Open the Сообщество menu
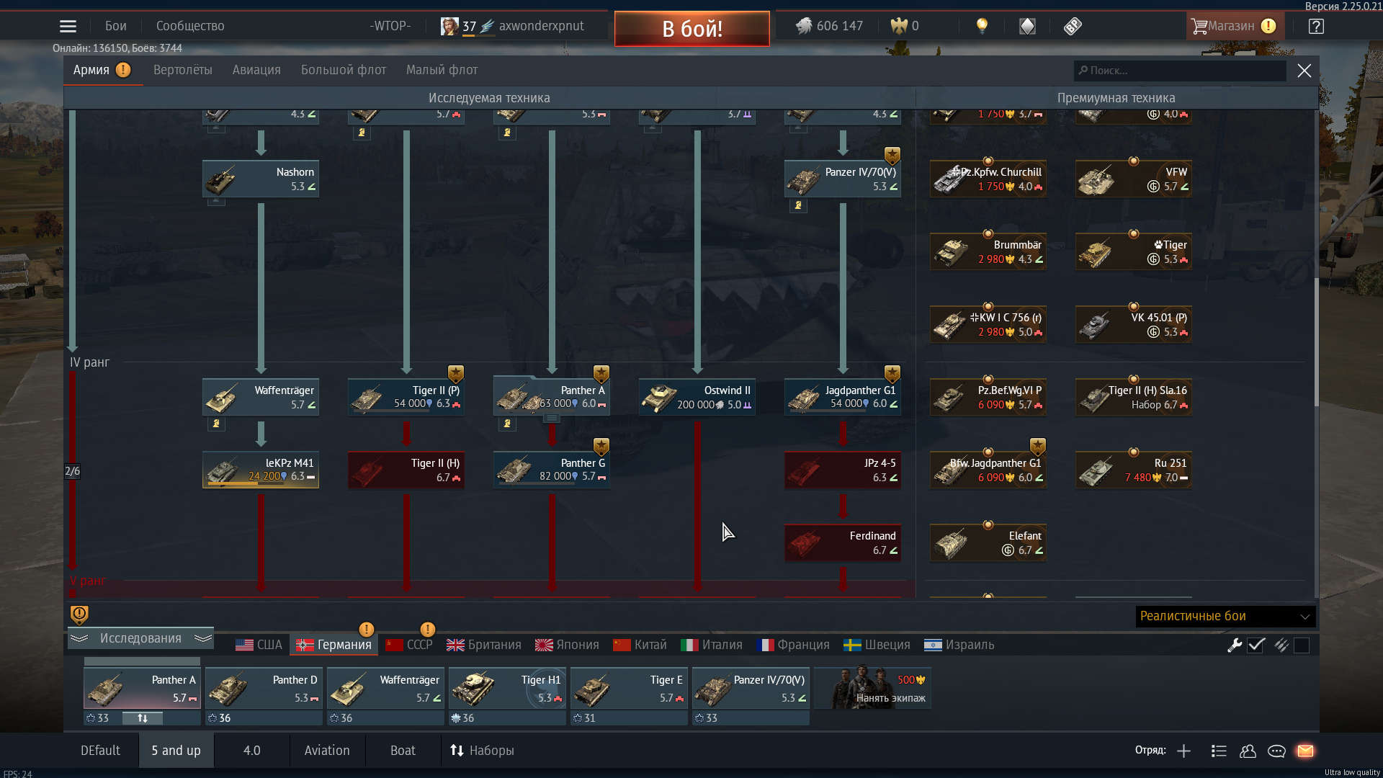Screen dimensions: 1383x778 (x=190, y=27)
